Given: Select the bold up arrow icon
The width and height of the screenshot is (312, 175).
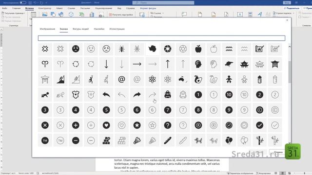Looking at the screenshot, I should coord(168,64).
